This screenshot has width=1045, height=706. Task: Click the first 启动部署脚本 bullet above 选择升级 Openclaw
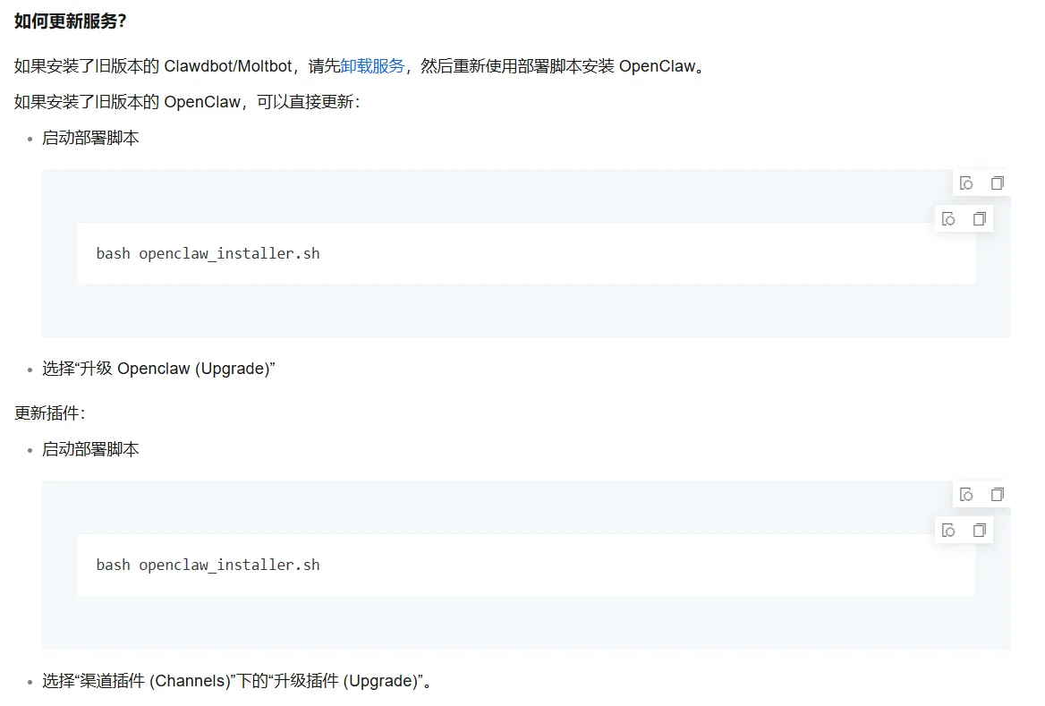pos(90,138)
